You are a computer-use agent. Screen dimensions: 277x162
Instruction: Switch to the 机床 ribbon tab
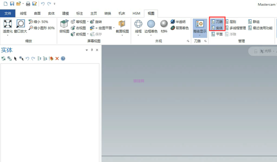(x=122, y=13)
